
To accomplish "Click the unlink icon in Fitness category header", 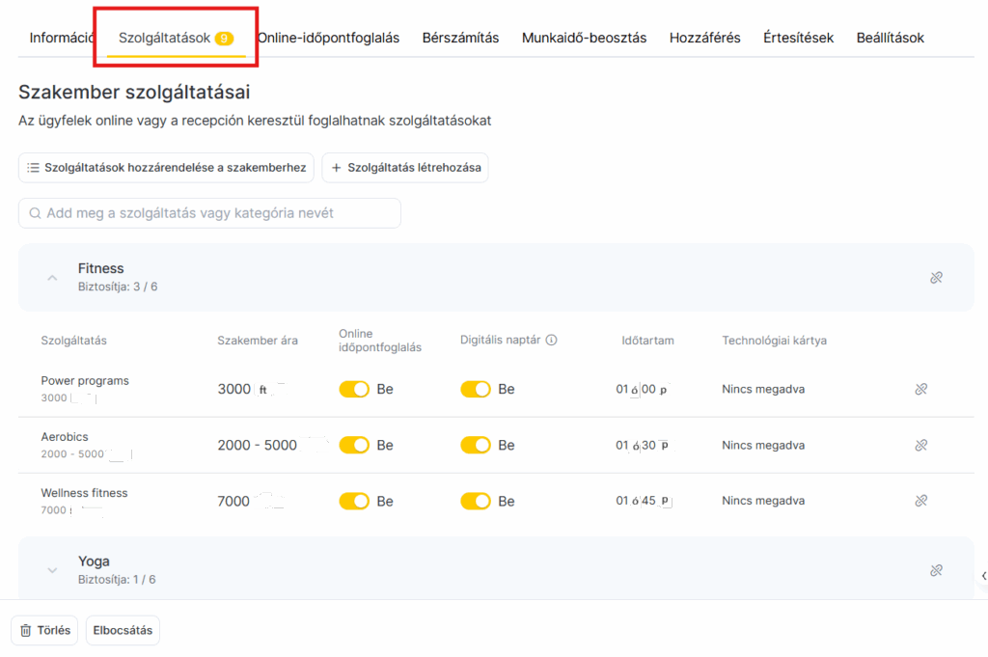I will click(x=935, y=278).
